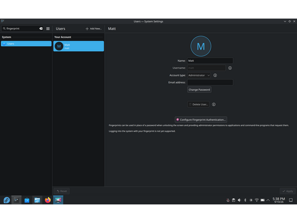
Task: Click in the search box with fingerprint
Action: (23, 29)
